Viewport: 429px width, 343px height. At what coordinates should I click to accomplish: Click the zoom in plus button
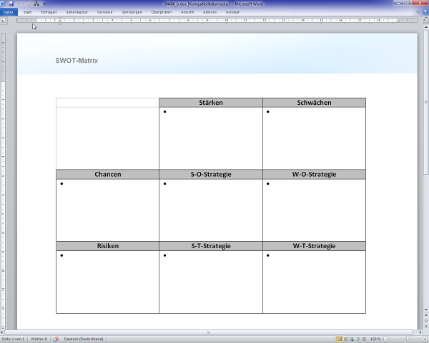425,339
